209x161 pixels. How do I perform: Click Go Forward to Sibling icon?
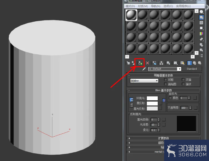[x=199, y=63]
